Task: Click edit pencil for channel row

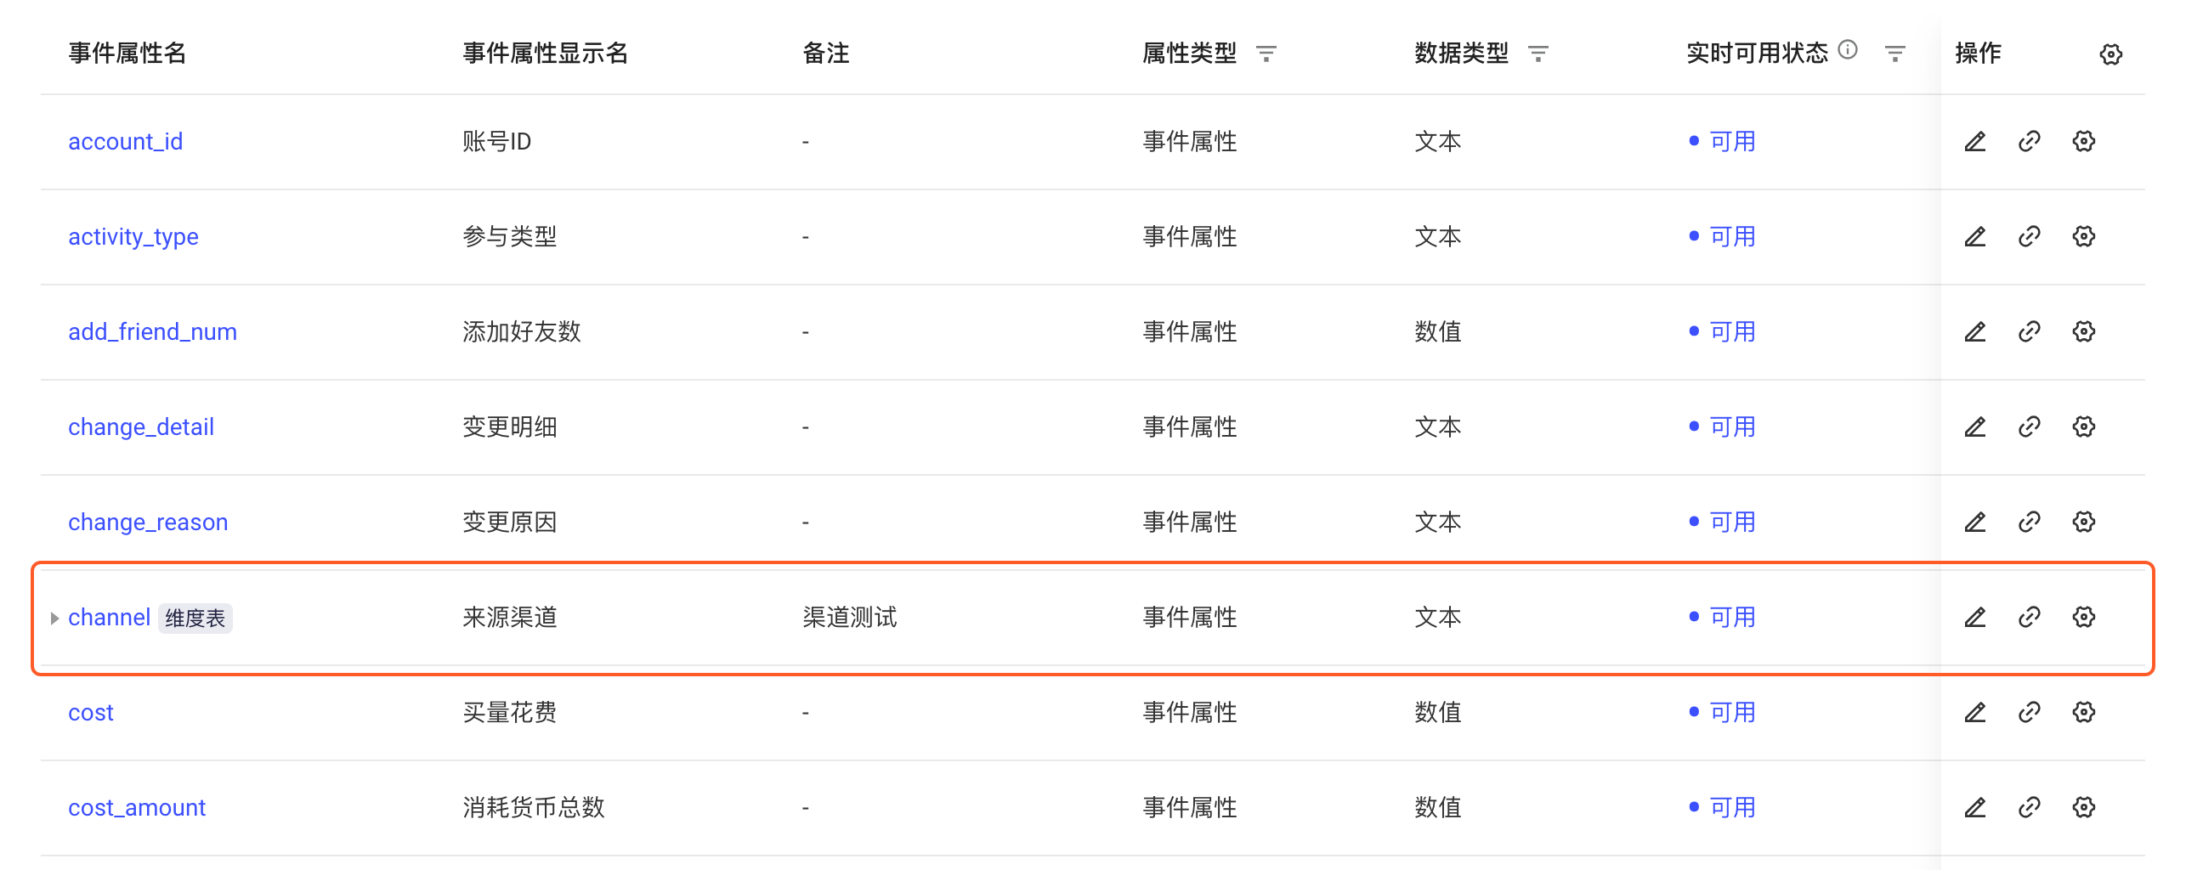Action: (1975, 617)
